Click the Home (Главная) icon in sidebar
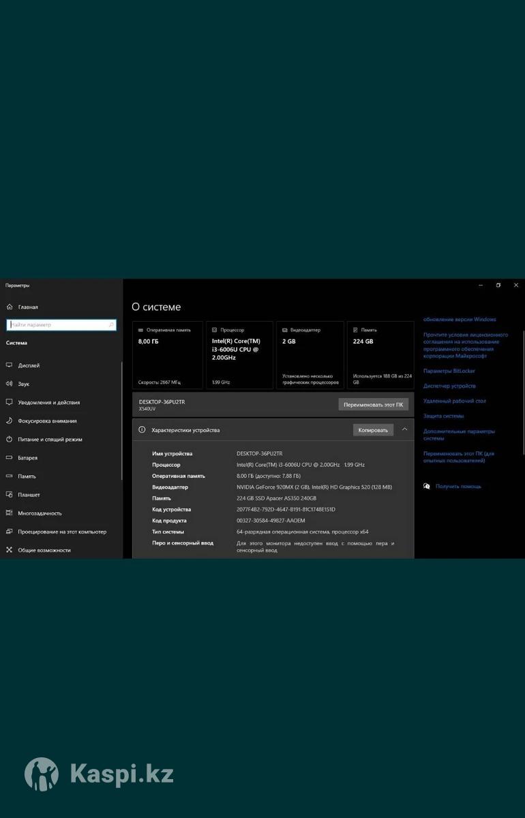Image resolution: width=525 pixels, height=818 pixels. click(10, 307)
